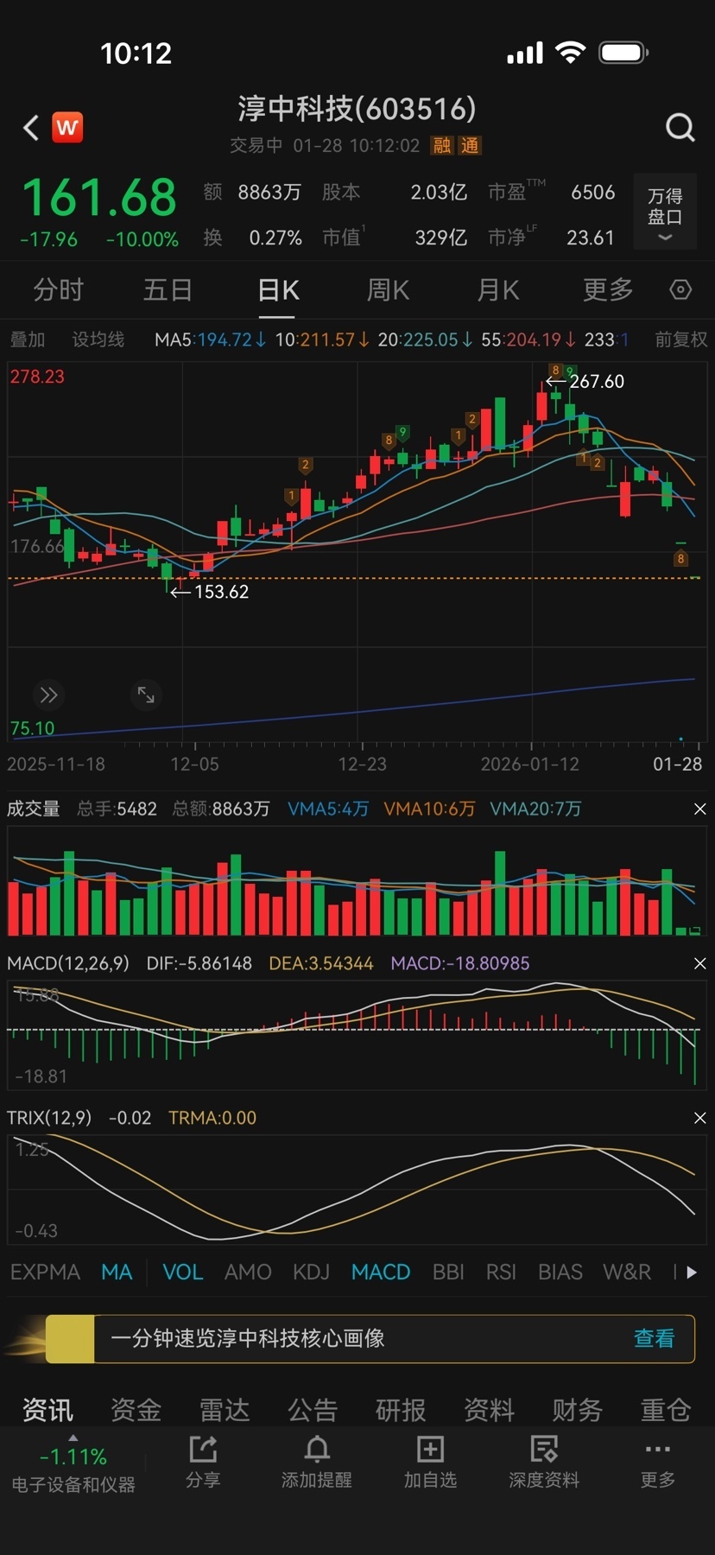Expand chart to fullscreen icon
The image size is (715, 1555).
tap(146, 695)
